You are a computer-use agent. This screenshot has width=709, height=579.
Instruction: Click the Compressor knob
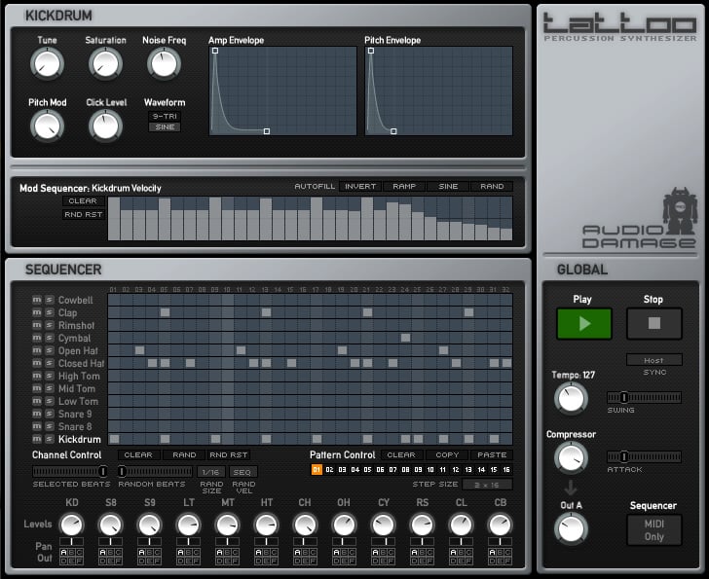pos(571,457)
